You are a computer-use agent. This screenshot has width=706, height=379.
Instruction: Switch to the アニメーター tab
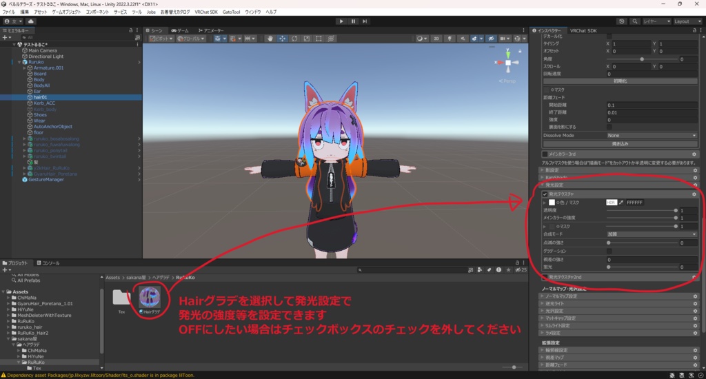coord(211,30)
